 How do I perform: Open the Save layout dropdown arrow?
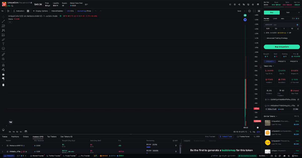click(x=244, y=11)
